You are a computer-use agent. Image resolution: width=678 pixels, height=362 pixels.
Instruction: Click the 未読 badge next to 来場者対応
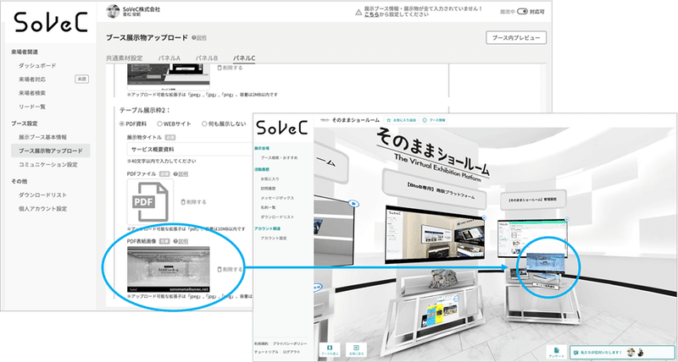[81, 79]
